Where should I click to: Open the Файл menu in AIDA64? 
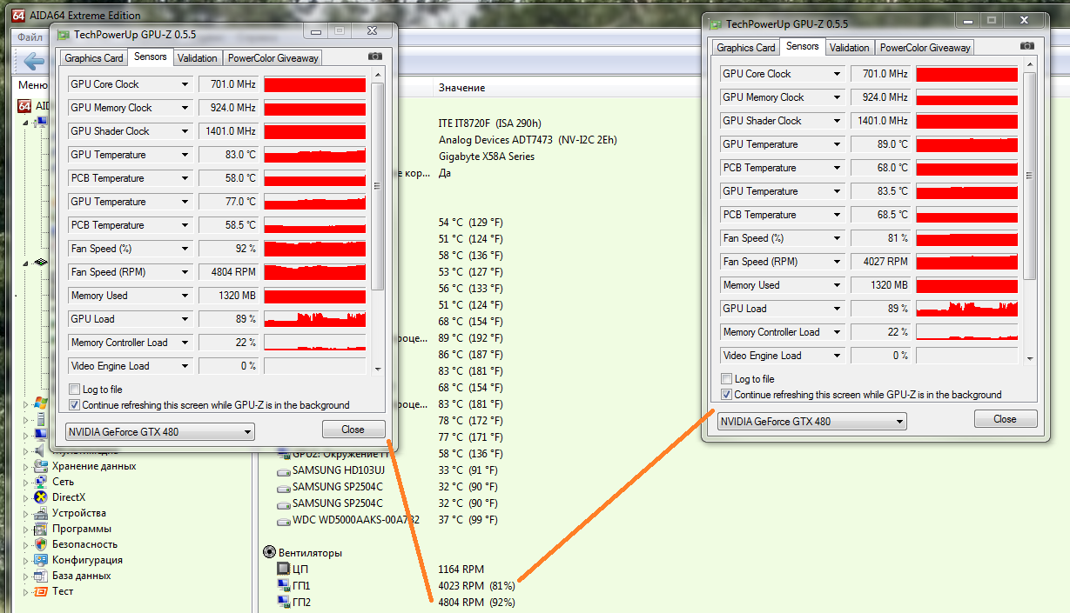30,37
